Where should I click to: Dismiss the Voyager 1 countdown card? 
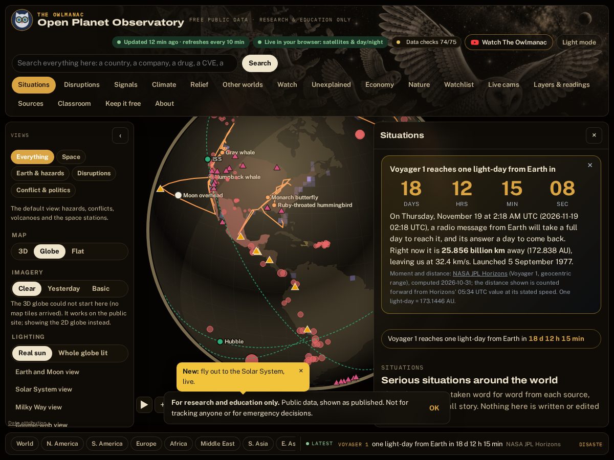click(590, 165)
